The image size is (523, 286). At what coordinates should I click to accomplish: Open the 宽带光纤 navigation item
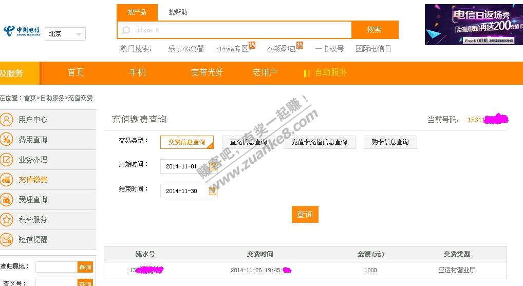[207, 72]
